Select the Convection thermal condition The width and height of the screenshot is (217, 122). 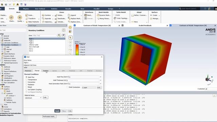[x=26, y=82]
